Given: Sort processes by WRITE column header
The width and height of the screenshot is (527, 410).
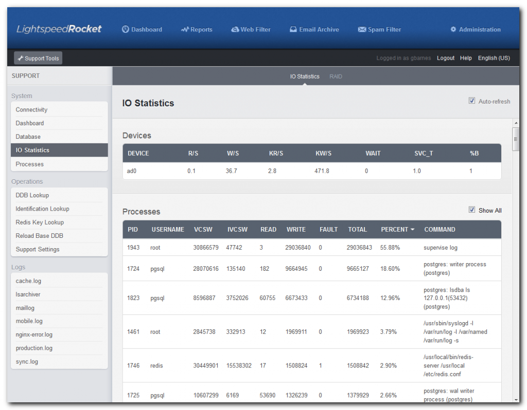Looking at the screenshot, I should pyautogui.click(x=296, y=230).
